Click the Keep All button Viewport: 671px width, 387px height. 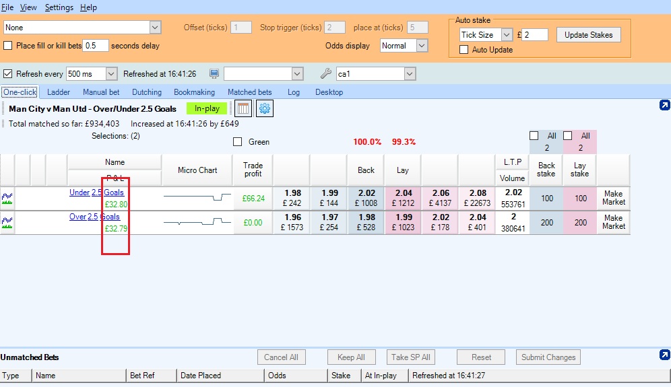351,357
